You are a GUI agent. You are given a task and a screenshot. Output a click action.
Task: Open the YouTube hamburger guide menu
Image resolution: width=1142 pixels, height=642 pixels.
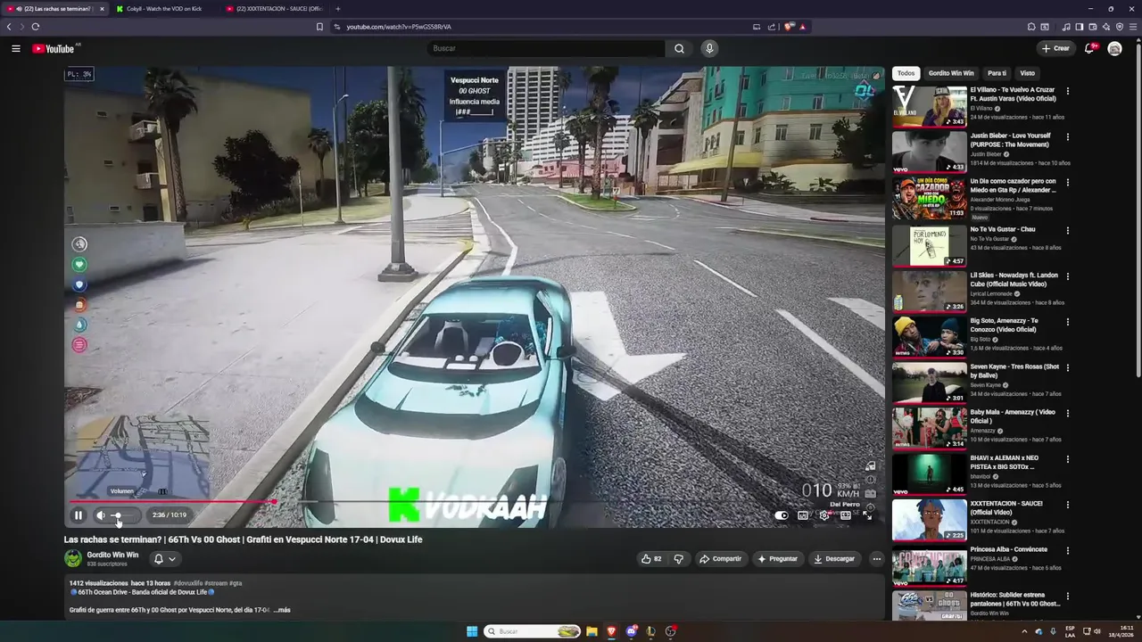[x=16, y=48]
